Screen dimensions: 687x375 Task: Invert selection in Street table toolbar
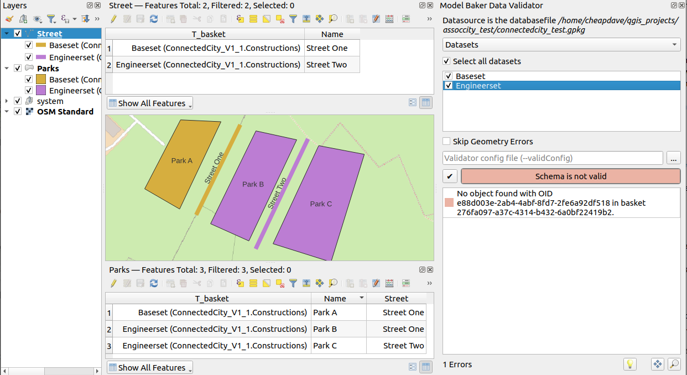coord(267,19)
